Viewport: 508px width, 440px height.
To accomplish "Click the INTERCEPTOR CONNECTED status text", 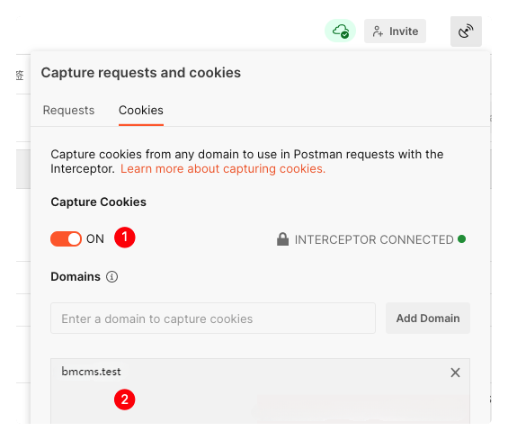I will [374, 239].
